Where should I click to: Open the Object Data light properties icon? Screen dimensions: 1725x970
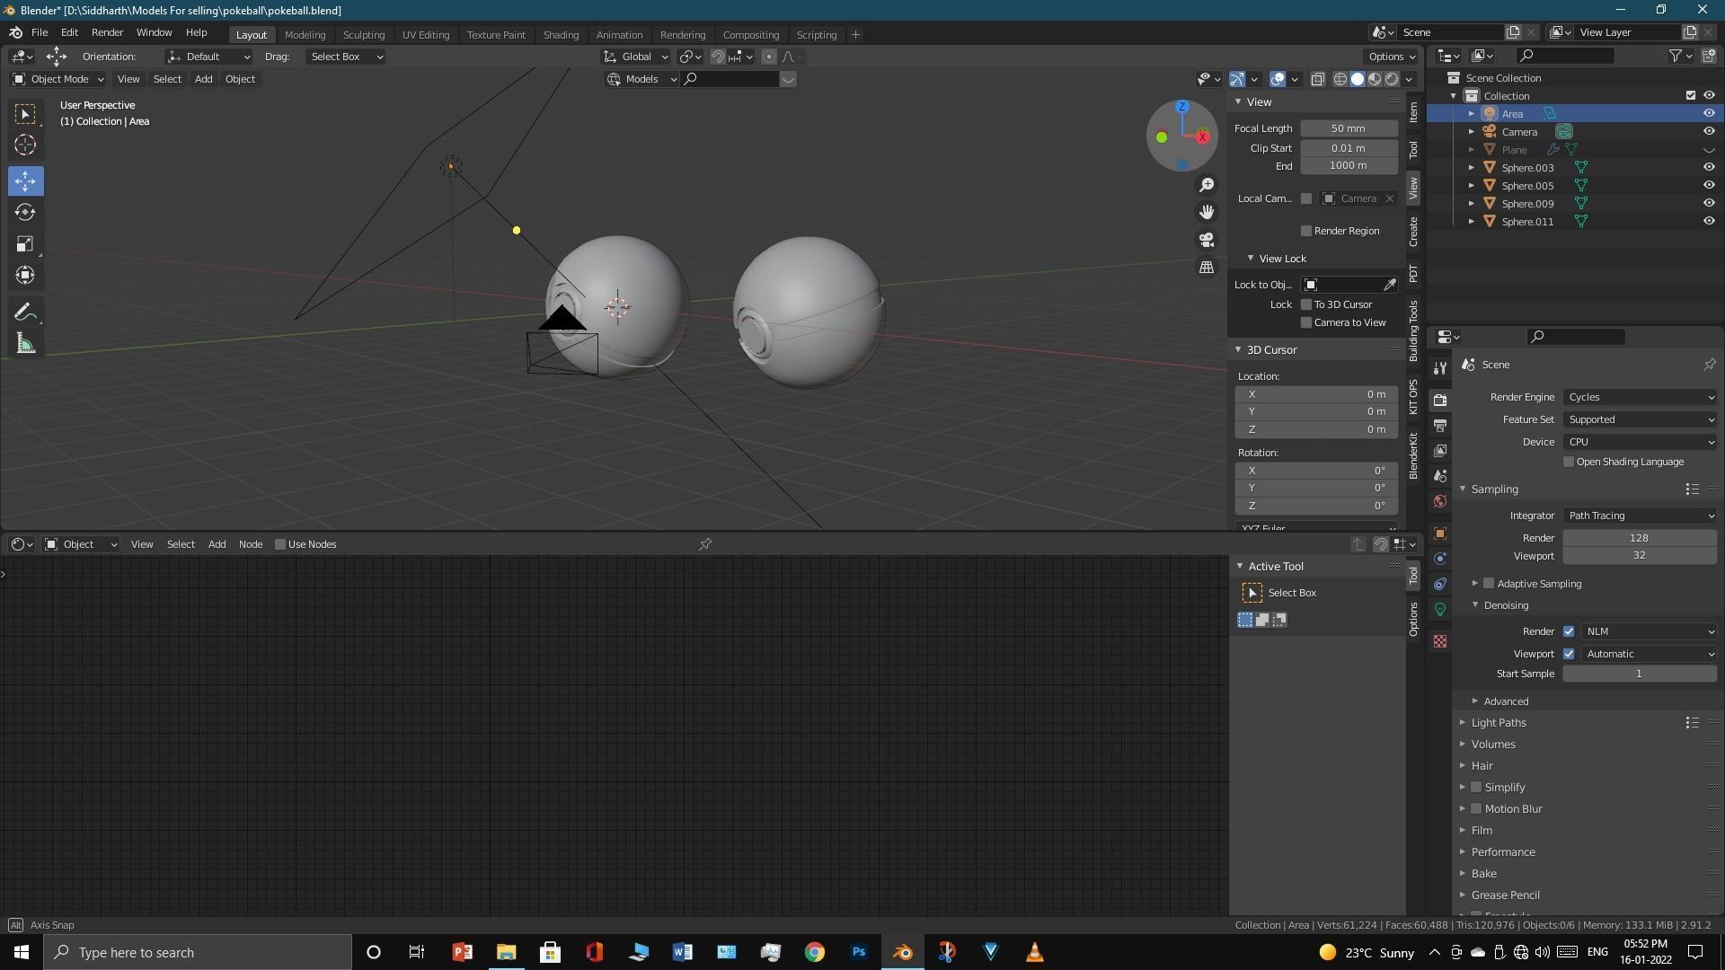coord(1440,609)
